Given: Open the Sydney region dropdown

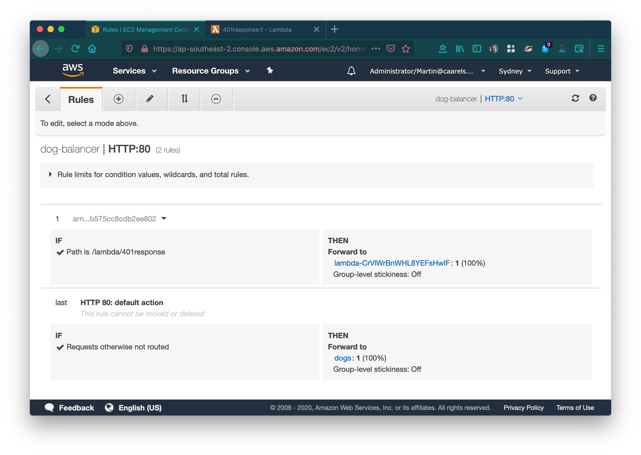Looking at the screenshot, I should (x=514, y=71).
